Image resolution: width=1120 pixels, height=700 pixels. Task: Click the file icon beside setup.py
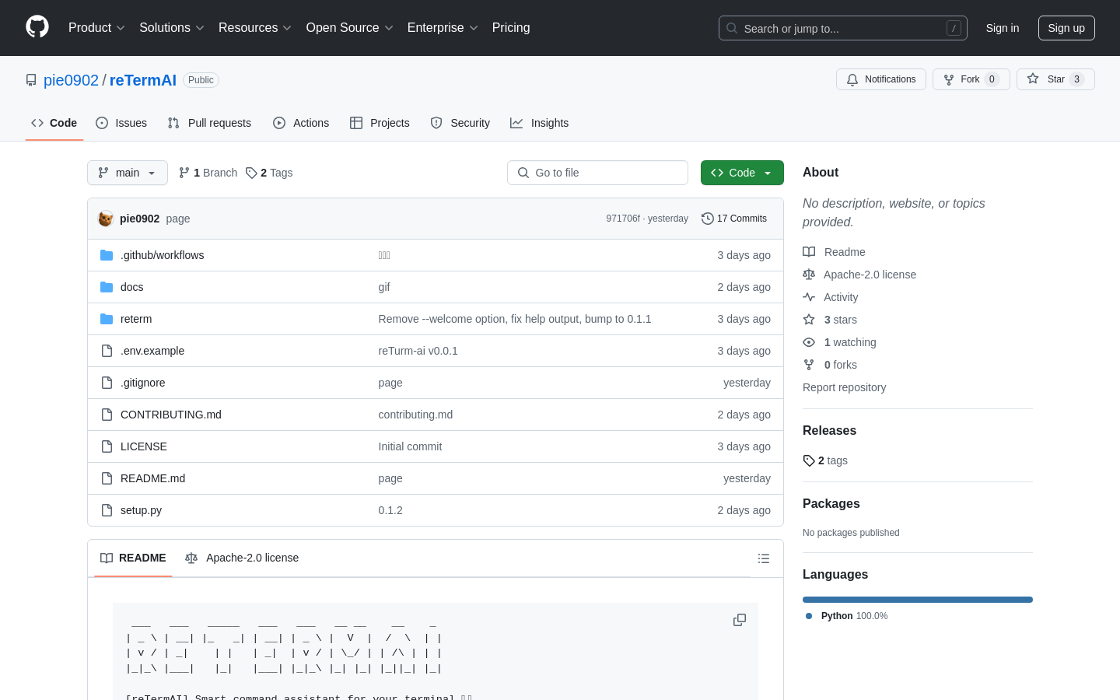[107, 510]
